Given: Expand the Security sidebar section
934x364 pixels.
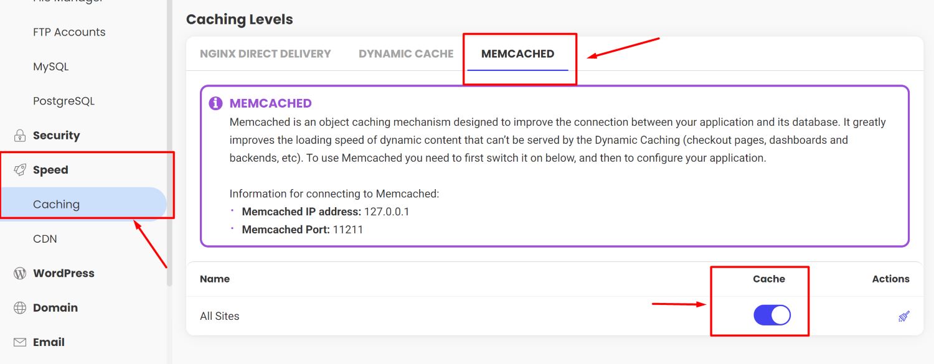Looking at the screenshot, I should pos(57,136).
